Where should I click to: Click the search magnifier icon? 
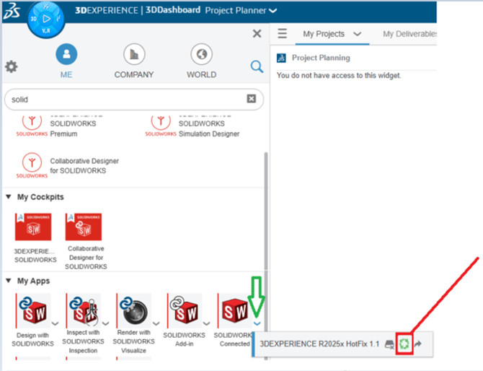257,66
